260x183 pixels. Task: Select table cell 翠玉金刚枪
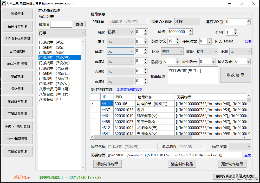point(155,122)
